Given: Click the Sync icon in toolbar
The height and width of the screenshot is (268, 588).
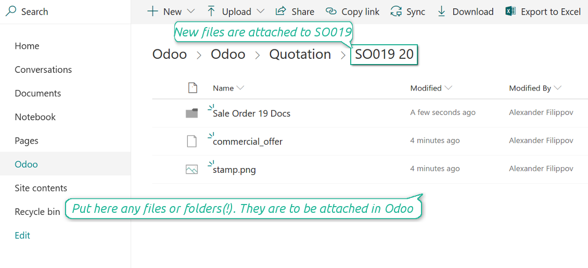Looking at the screenshot, I should (x=396, y=11).
